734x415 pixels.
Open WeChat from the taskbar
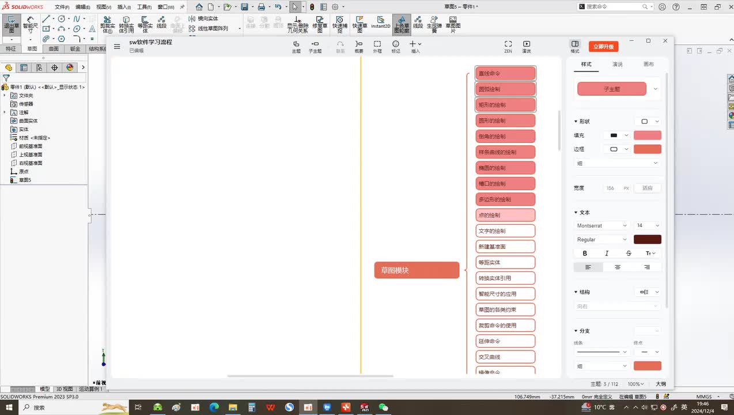[383, 408]
